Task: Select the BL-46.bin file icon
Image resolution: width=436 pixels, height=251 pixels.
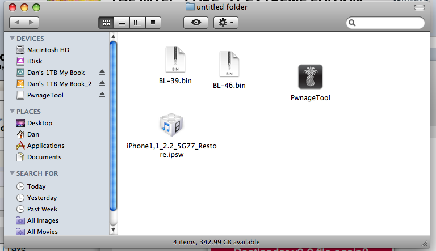Action: (229, 64)
